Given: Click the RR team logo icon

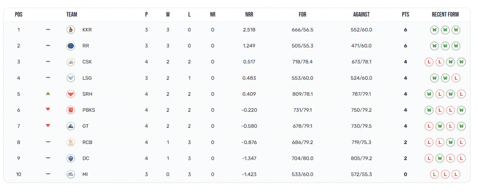Looking at the screenshot, I should coord(70,46).
